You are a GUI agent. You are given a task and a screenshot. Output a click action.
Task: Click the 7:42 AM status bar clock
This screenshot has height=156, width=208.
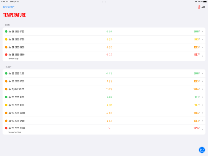(5, 1)
